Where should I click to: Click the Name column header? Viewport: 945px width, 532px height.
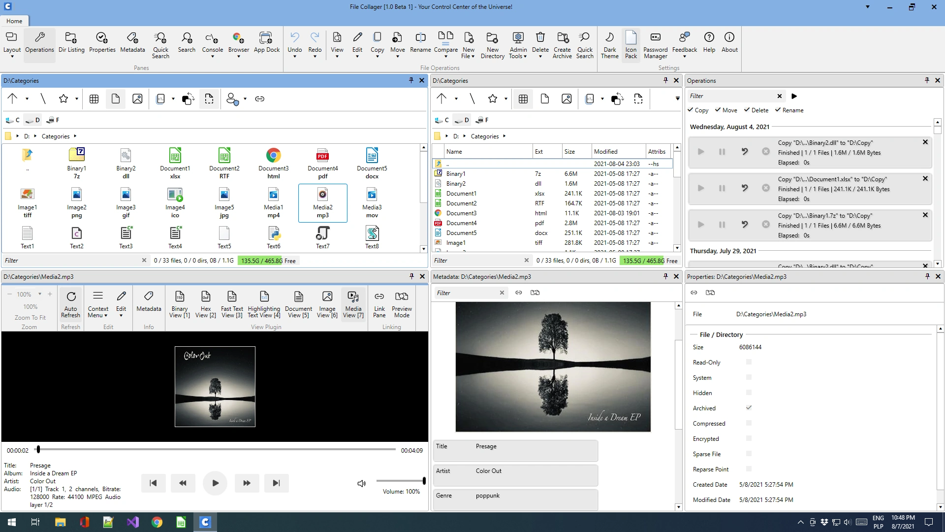point(488,152)
